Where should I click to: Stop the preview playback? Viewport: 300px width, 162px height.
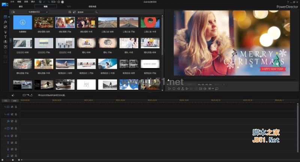(174, 89)
